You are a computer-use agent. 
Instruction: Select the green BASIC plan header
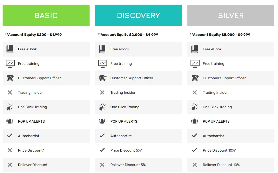(x=46, y=15)
